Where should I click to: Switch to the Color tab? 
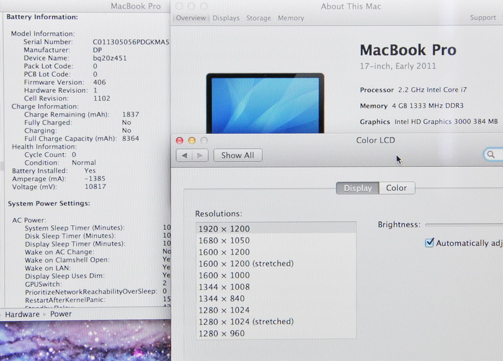[x=397, y=188]
